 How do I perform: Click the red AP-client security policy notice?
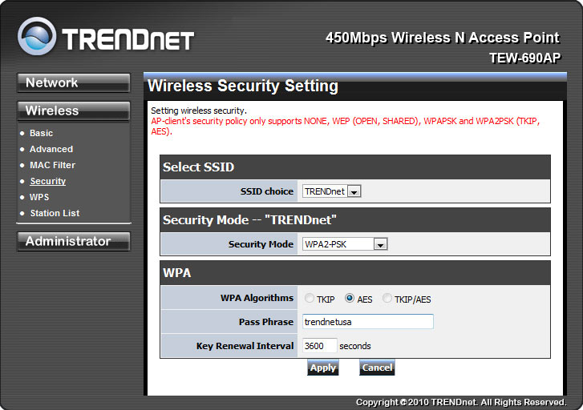pos(345,127)
